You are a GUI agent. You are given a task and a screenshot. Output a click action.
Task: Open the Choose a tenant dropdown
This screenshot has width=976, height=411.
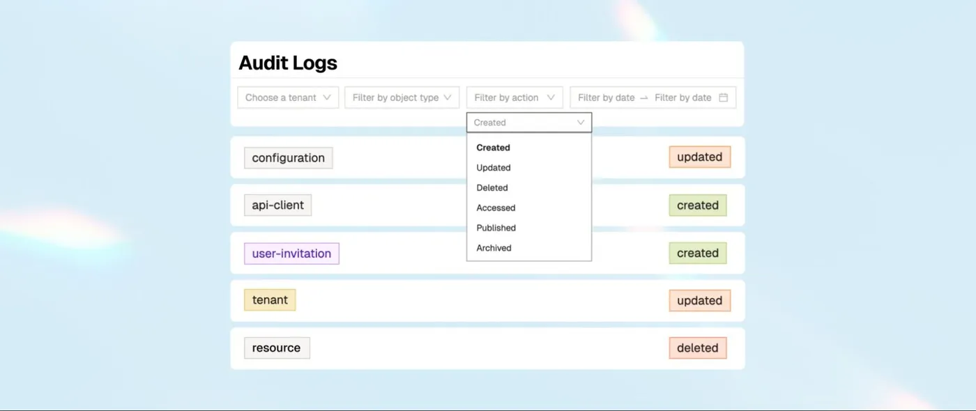point(288,98)
